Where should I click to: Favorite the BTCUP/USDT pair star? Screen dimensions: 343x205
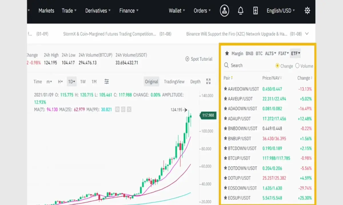226,158
